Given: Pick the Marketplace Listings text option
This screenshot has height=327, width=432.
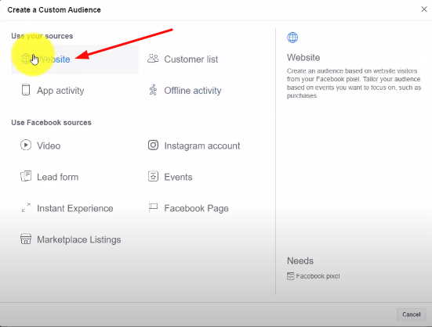Looking at the screenshot, I should tap(79, 239).
